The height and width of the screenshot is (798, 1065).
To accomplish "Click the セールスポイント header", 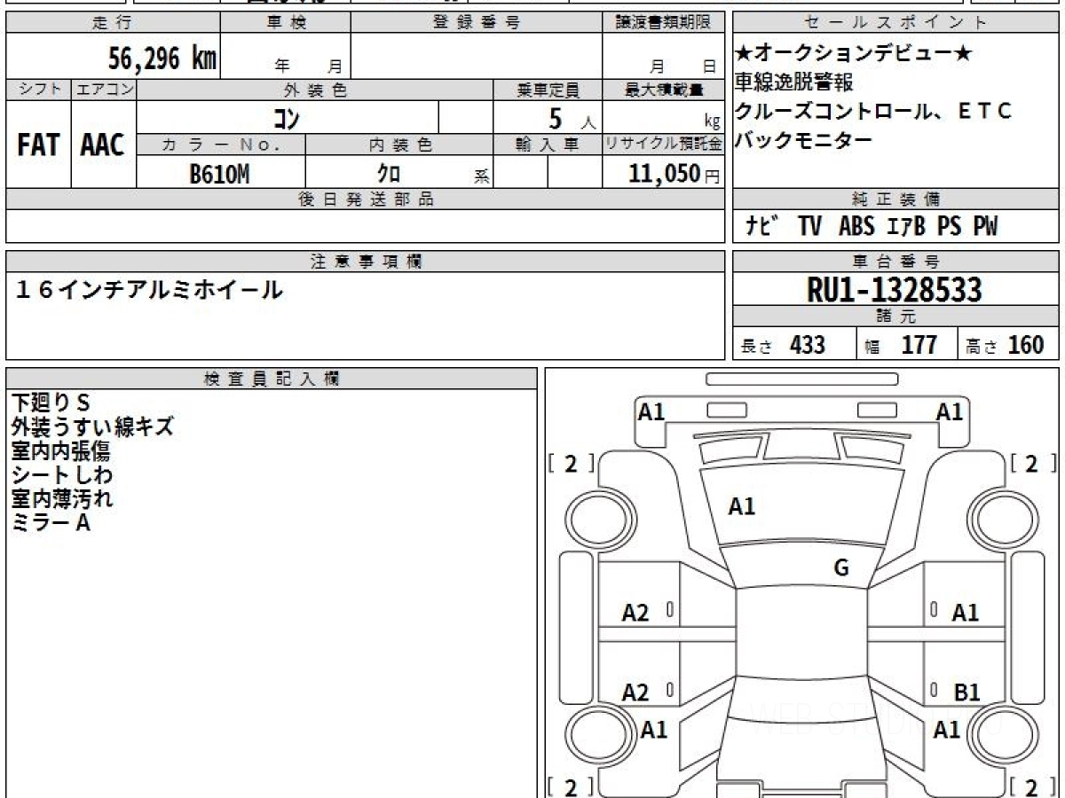I will [895, 23].
